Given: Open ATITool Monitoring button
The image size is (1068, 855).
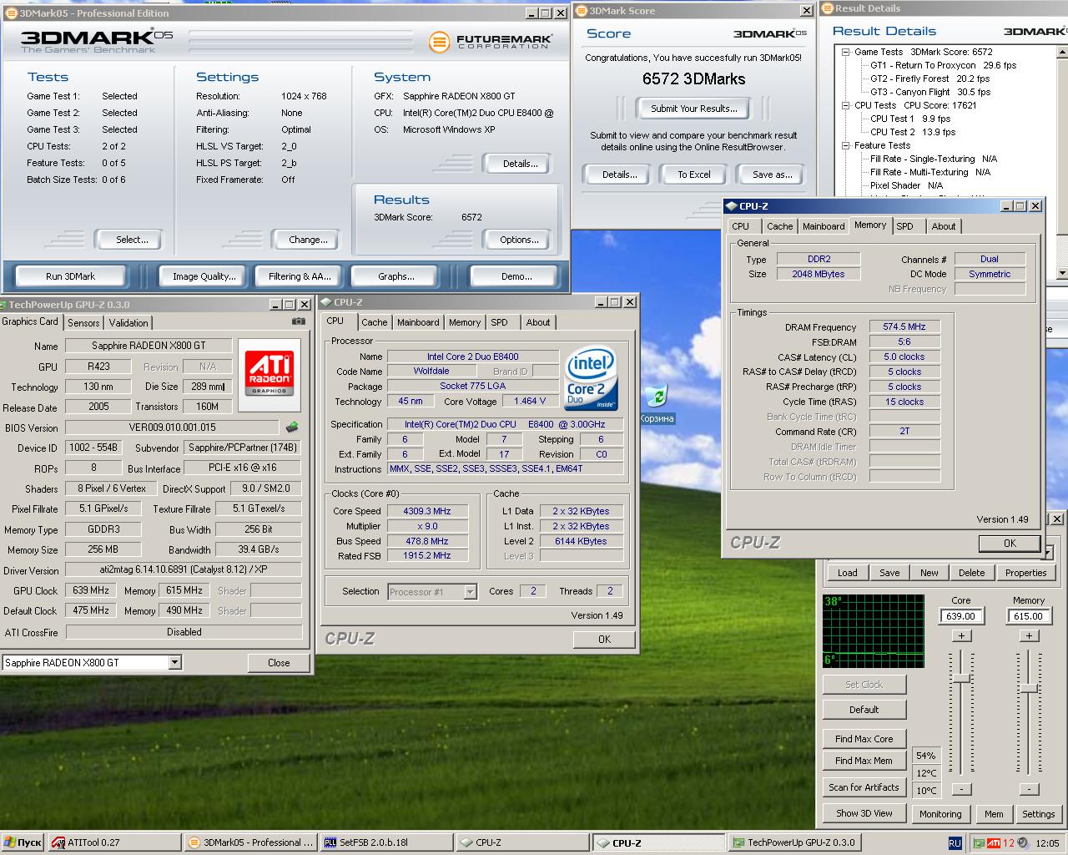Looking at the screenshot, I should [x=940, y=814].
